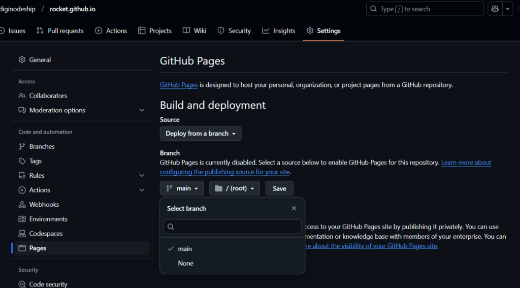Expand the Moderation options section

point(142,110)
